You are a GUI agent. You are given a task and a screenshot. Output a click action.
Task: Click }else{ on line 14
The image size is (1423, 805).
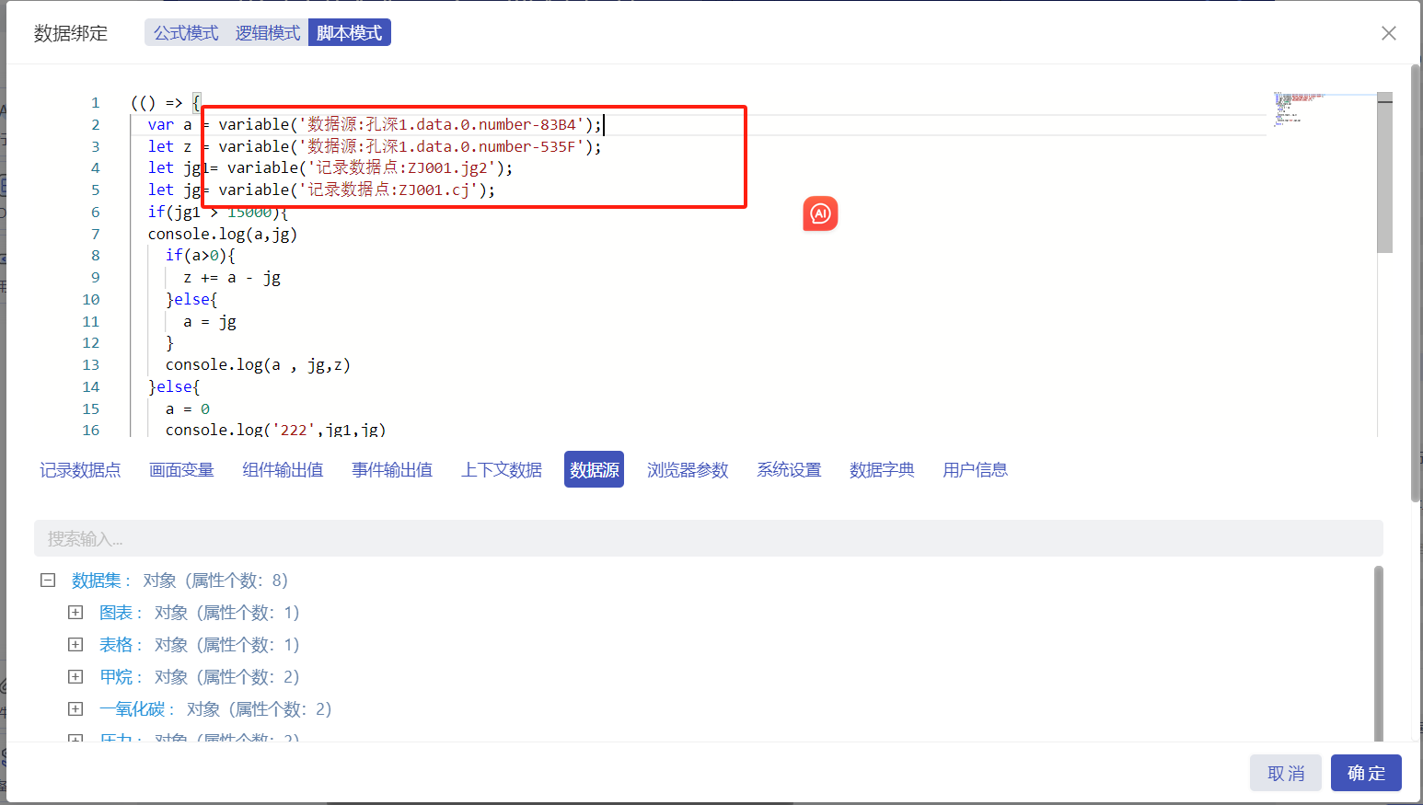click(x=174, y=387)
